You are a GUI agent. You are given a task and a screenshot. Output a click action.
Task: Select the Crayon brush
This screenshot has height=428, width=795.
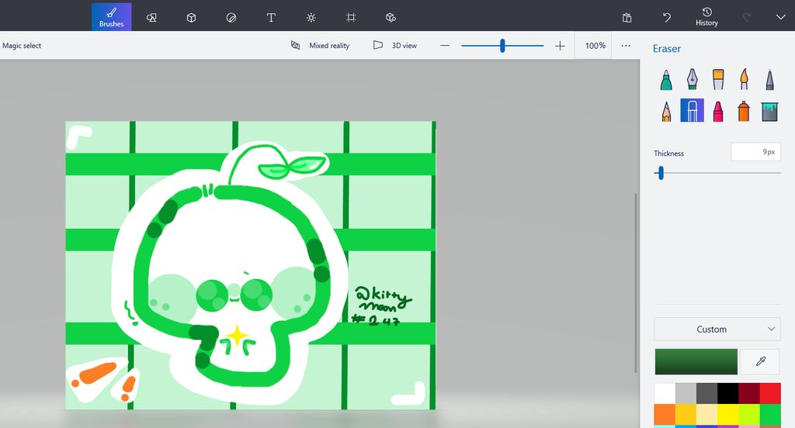718,111
